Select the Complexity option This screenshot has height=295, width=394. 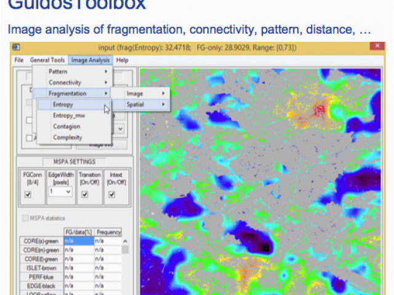[73, 138]
